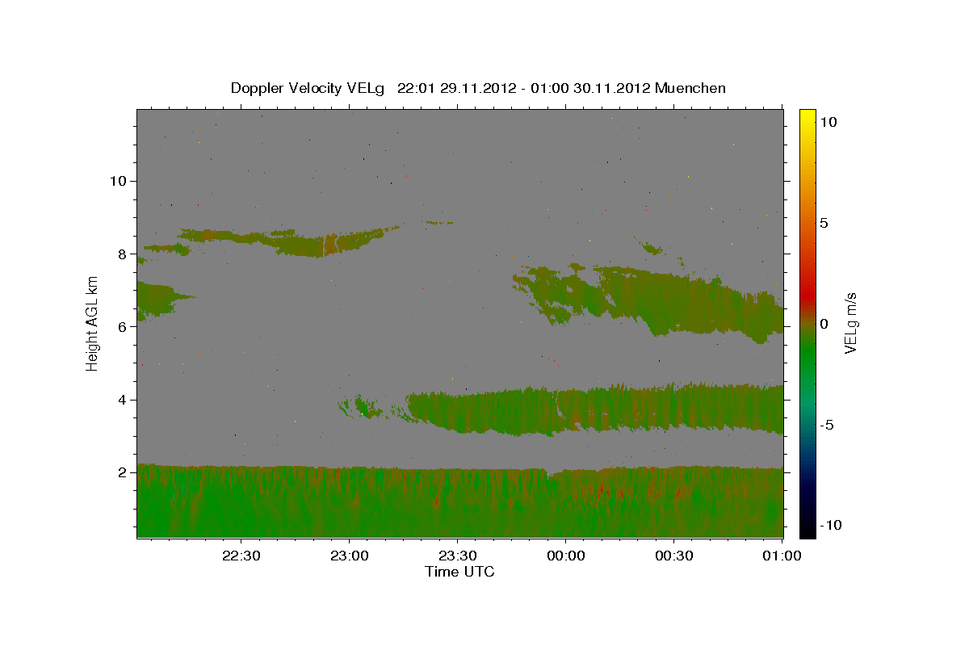
Task: Click the start date '29.11.2012' in the title
Action: [476, 88]
